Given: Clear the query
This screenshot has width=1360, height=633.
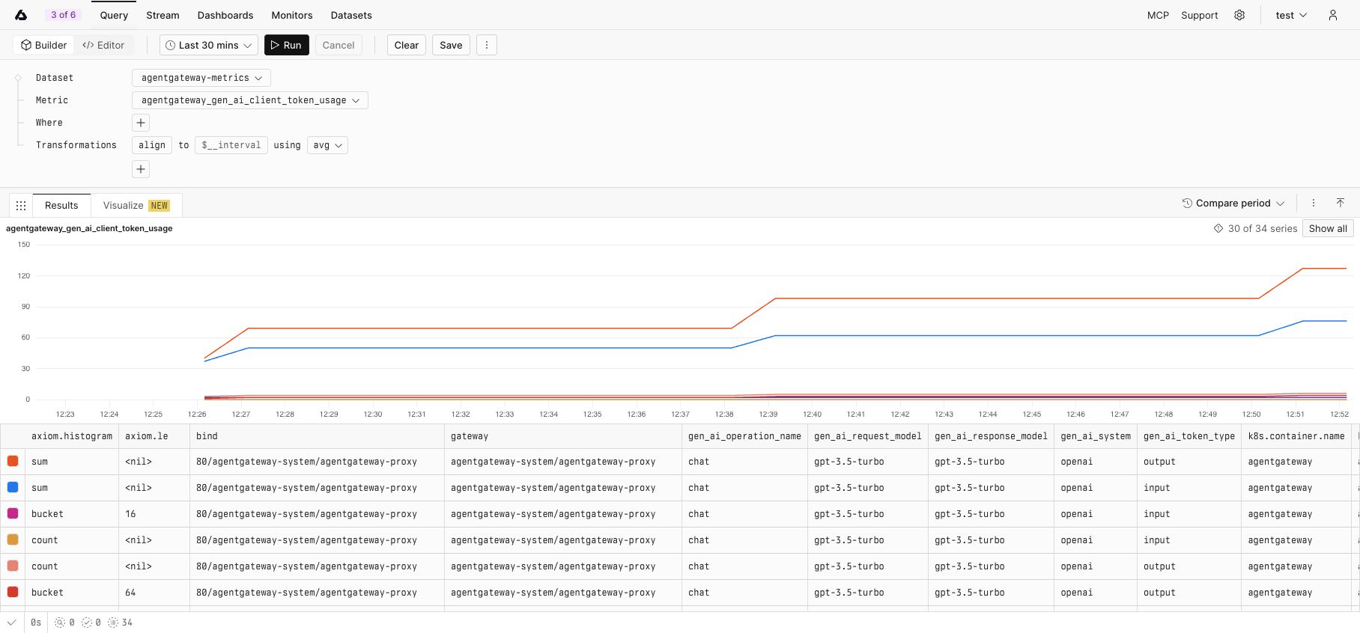Looking at the screenshot, I should [x=407, y=45].
